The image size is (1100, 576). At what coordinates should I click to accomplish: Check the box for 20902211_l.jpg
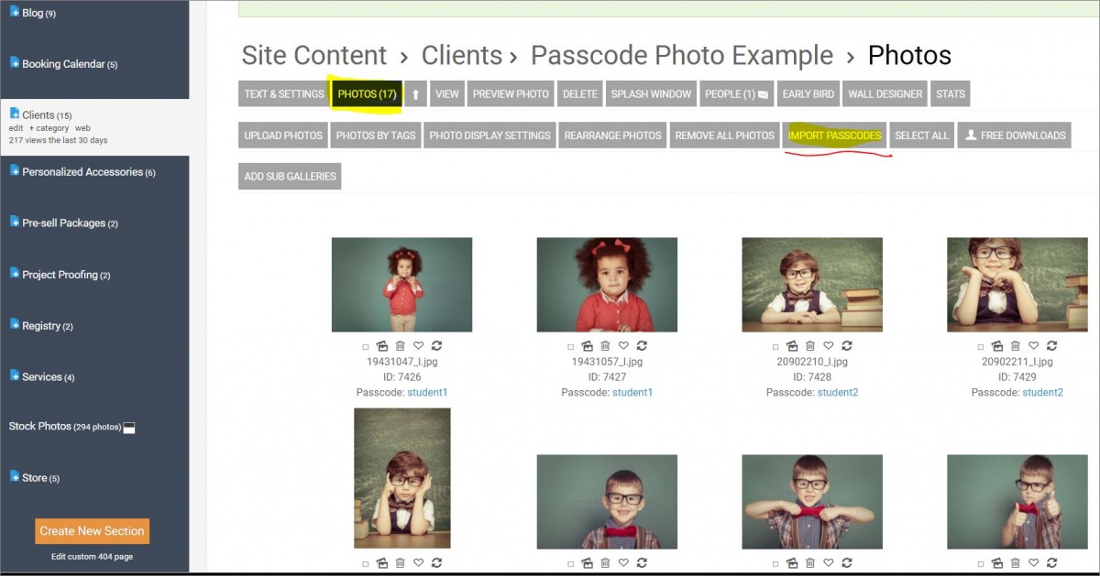pyautogui.click(x=981, y=347)
